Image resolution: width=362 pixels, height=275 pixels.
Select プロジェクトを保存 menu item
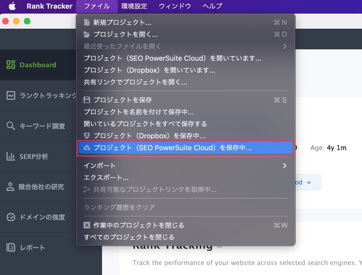186,100
